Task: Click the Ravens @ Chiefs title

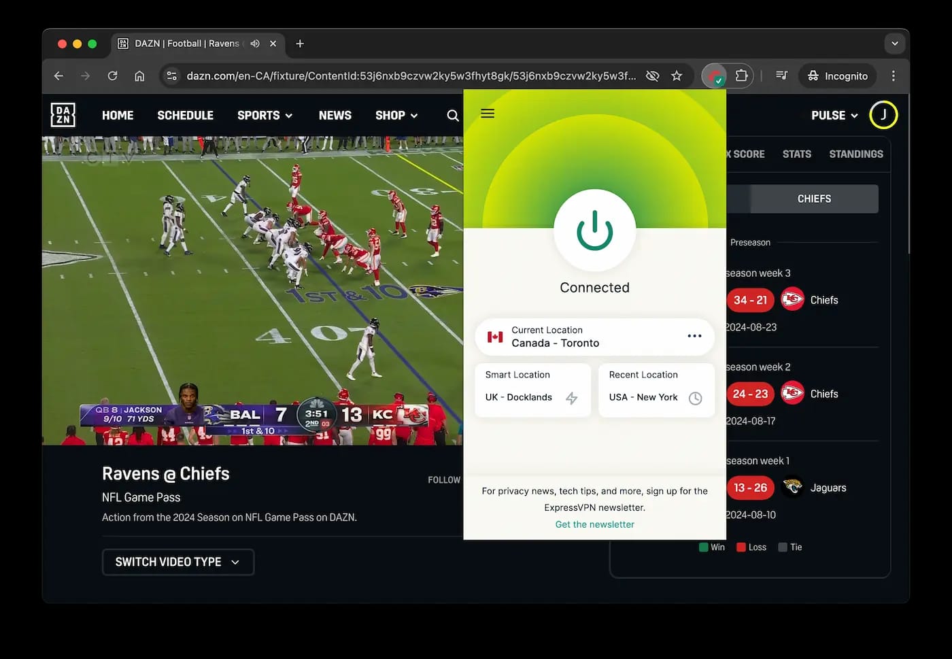Action: (x=166, y=474)
